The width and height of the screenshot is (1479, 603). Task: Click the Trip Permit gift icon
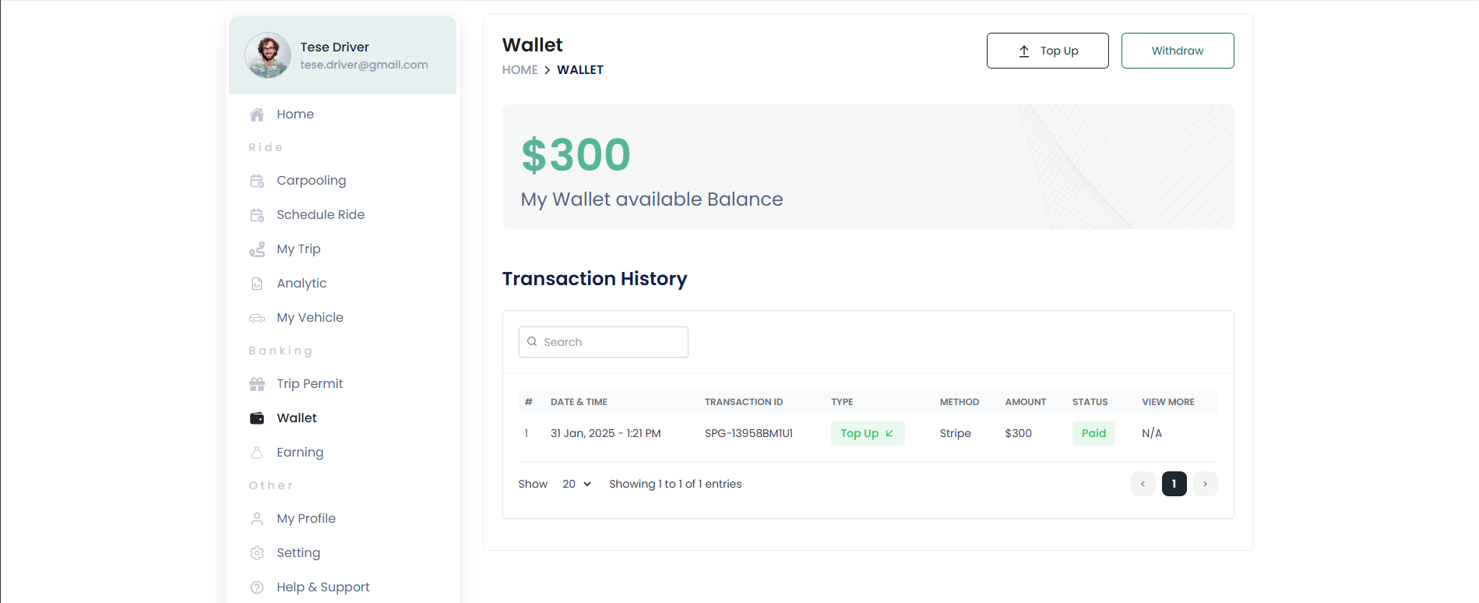pos(257,384)
